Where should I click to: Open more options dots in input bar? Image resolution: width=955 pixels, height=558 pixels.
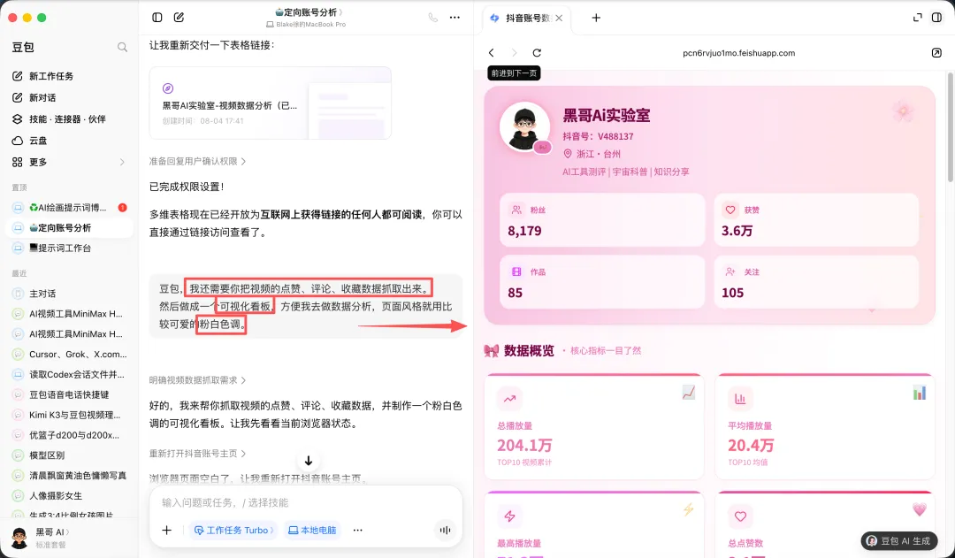(x=357, y=530)
